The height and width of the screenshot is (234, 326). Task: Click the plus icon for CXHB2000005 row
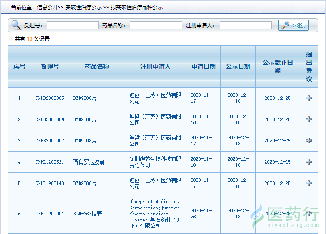[309, 98]
